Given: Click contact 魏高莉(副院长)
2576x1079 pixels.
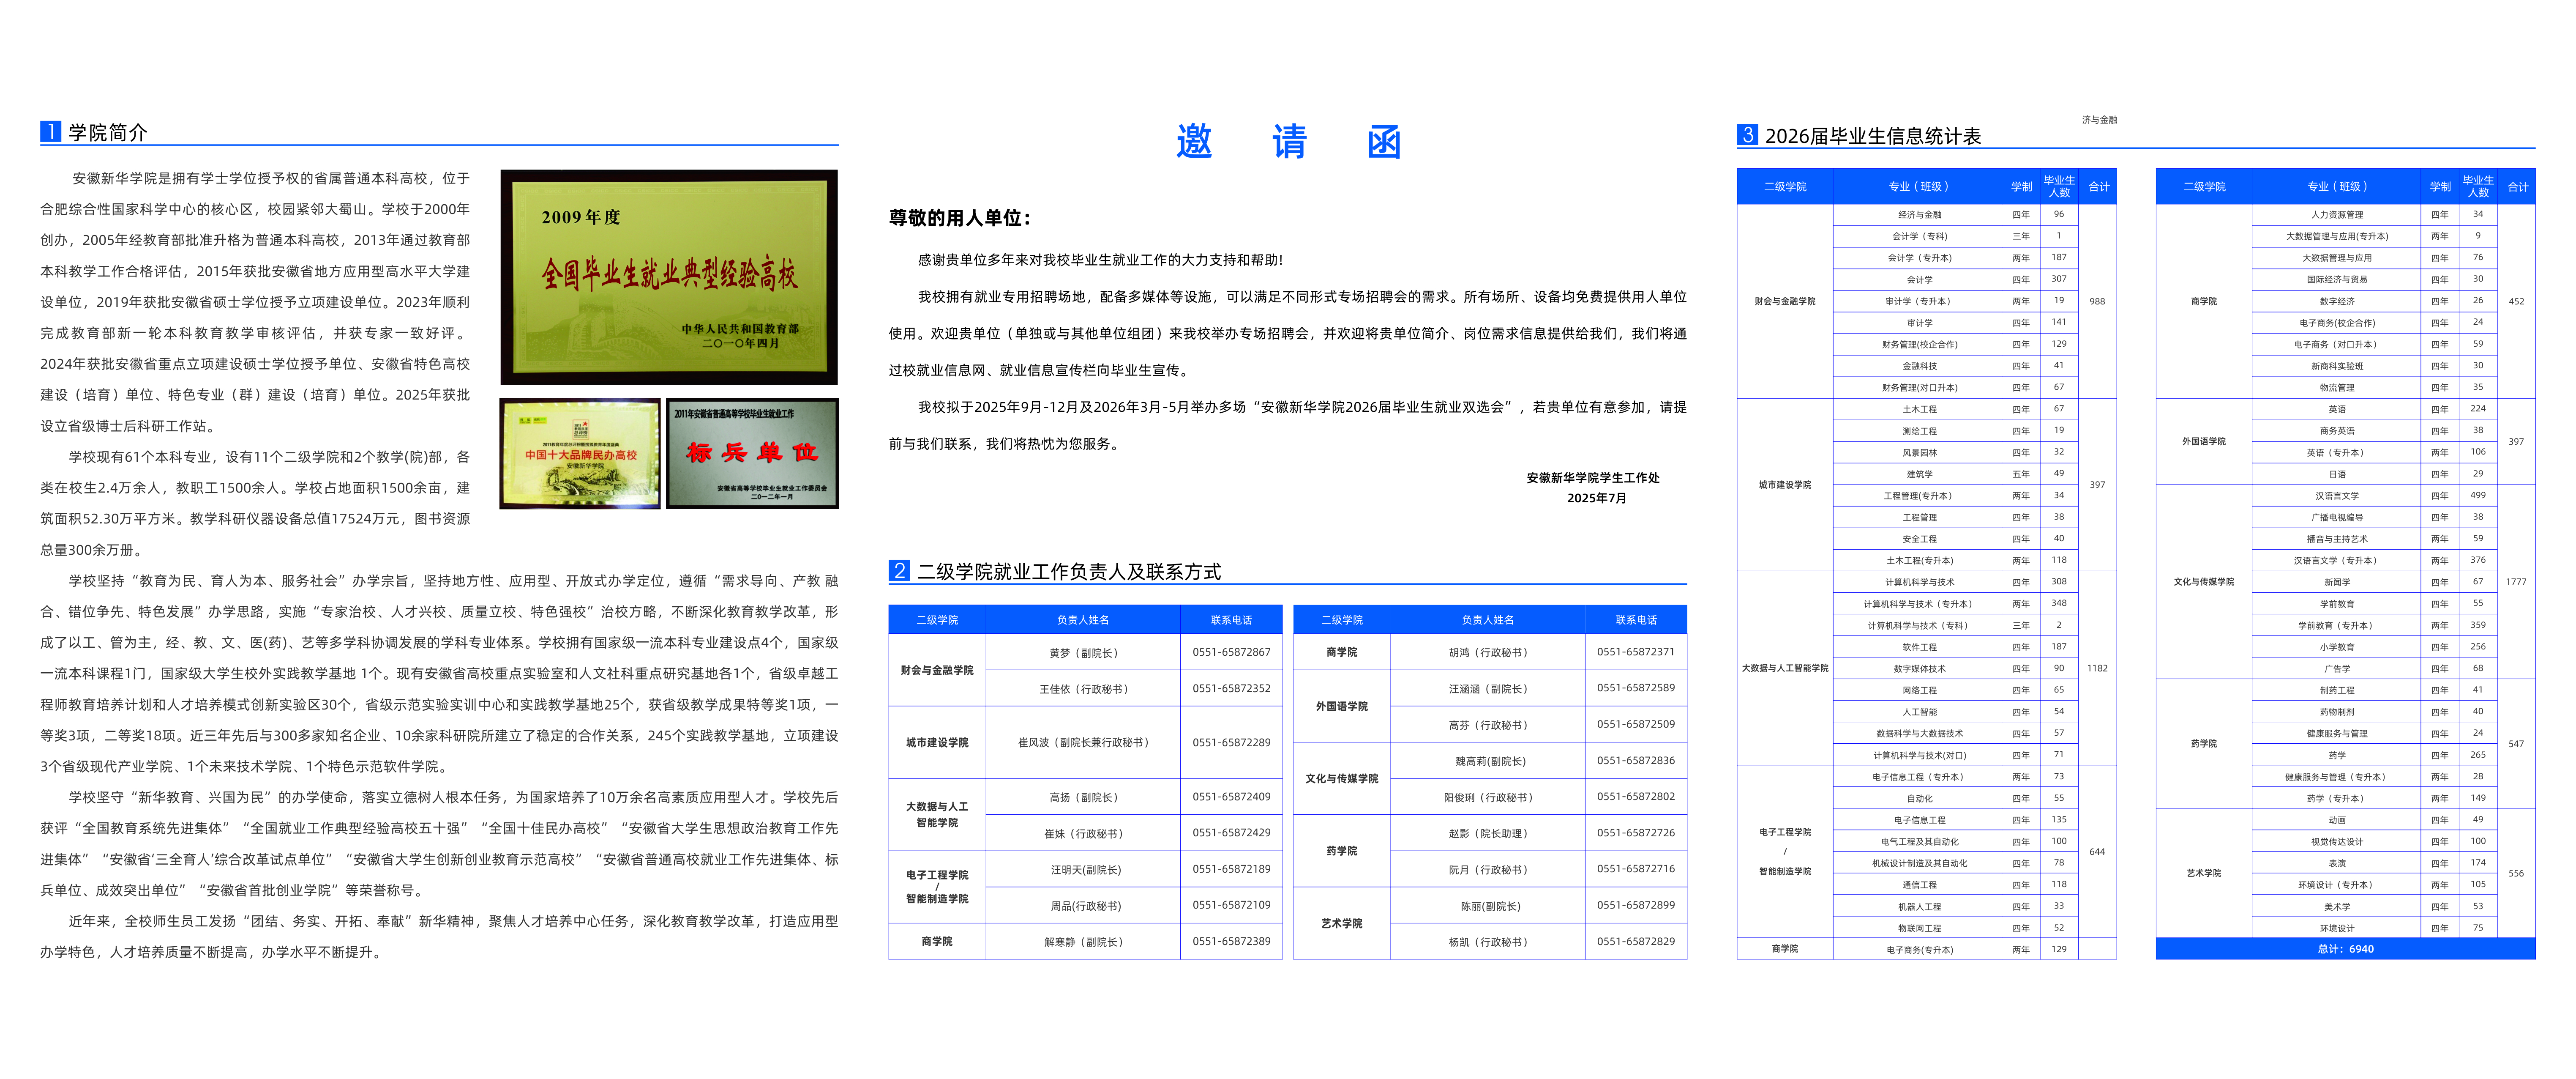Looking at the screenshot, I should (x=1489, y=762).
